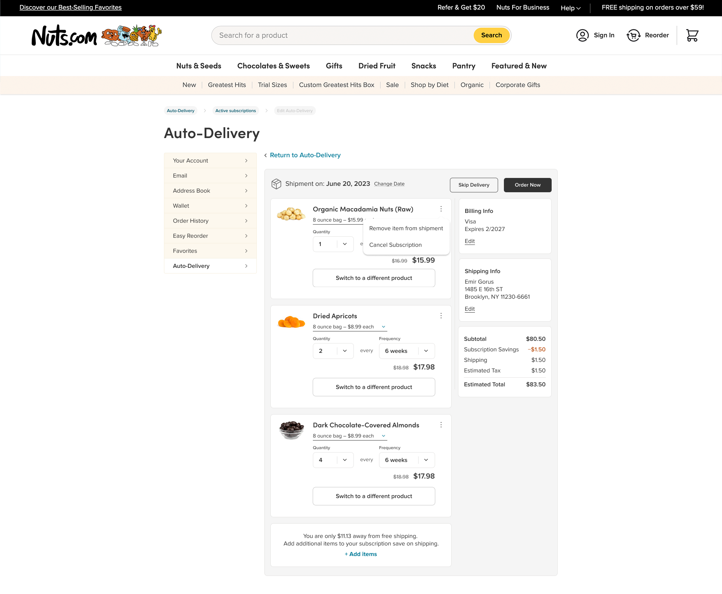Click Refer & Get $20 link
The height and width of the screenshot is (594, 722).
[x=461, y=8]
